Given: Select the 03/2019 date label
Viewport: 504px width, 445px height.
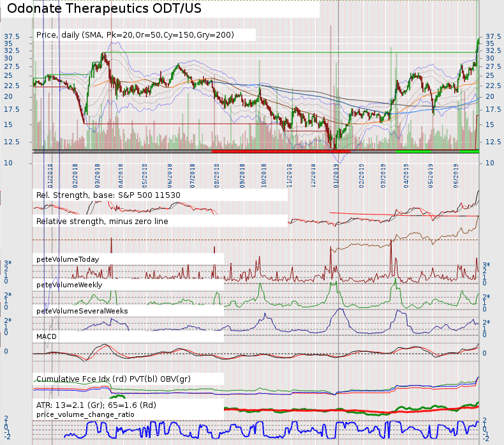Looking at the screenshot, I should click(383, 176).
